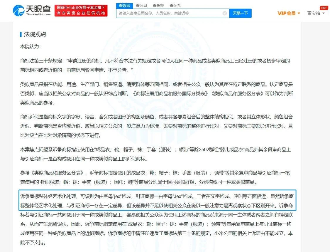Click the paragraph starting 参考《类似商品和服务区分表》
The image size is (330, 252).
[155, 177]
